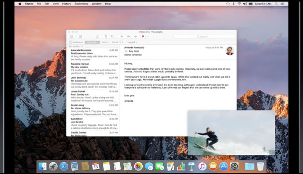This screenshot has height=174, width=303.
Task: Open Keynote from the Dock
Action: (192, 166)
